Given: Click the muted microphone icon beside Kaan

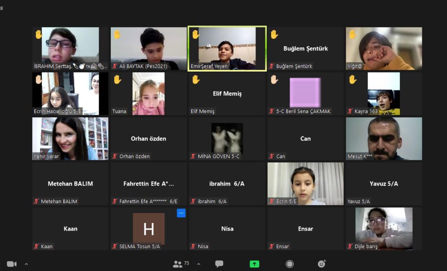Looking at the screenshot, I should click(36, 247).
